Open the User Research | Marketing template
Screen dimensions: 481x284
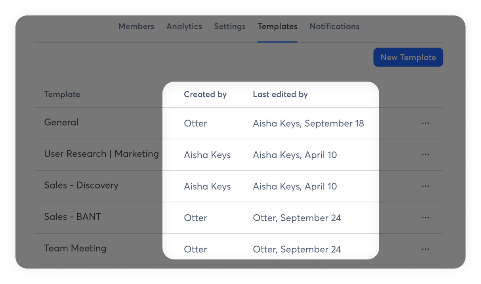(101, 154)
